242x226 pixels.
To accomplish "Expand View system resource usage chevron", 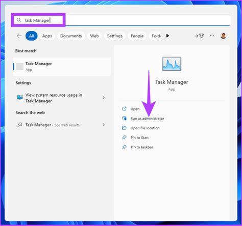I will coord(104,98).
